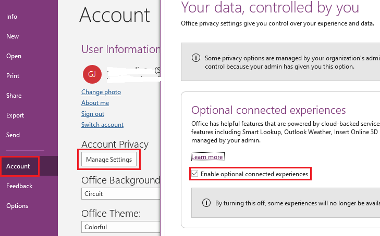Open Options from the sidebar
The image size is (380, 236).
pos(17,206)
